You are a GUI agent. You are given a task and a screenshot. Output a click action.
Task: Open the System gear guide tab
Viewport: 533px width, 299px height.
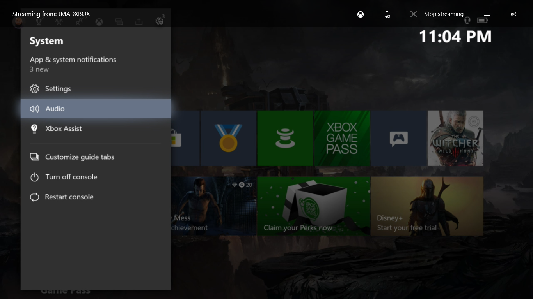click(159, 21)
